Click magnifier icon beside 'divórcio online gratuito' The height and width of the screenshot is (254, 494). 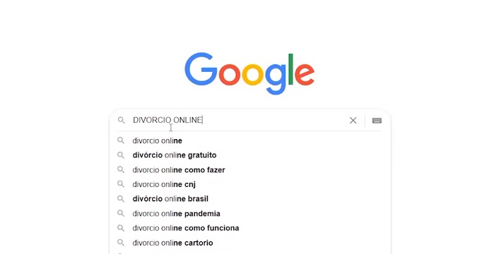121,155
